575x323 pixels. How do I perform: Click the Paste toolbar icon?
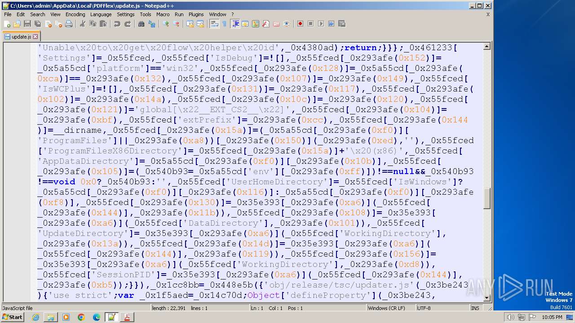click(103, 24)
